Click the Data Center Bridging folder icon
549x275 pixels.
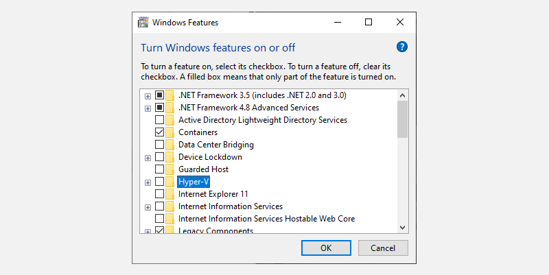click(x=170, y=145)
